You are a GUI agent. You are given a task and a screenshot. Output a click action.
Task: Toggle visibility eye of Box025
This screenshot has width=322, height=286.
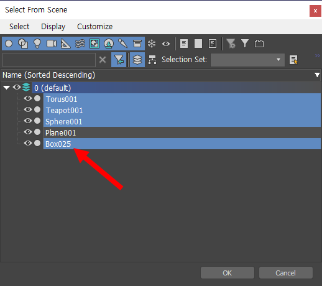tap(28, 143)
